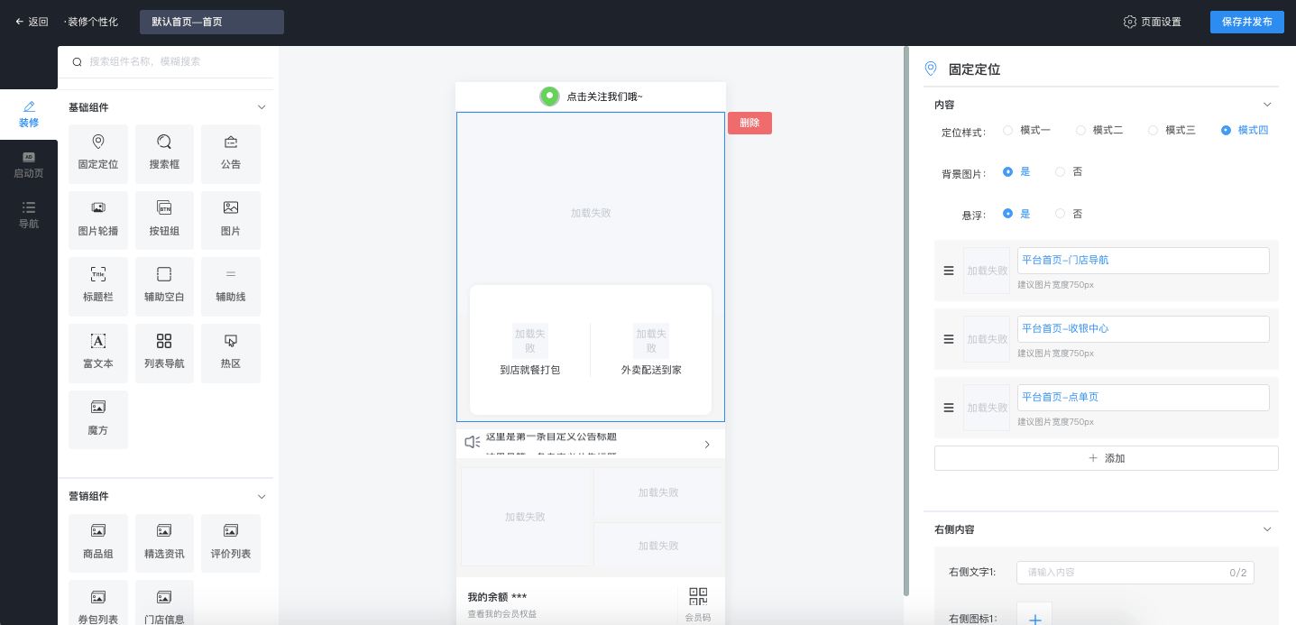Select 模式一 positioning style radio
Screen dimensions: 1296x625
[x=1008, y=131]
